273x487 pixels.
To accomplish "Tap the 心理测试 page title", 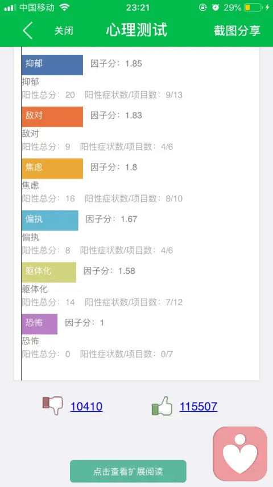I will [136, 30].
